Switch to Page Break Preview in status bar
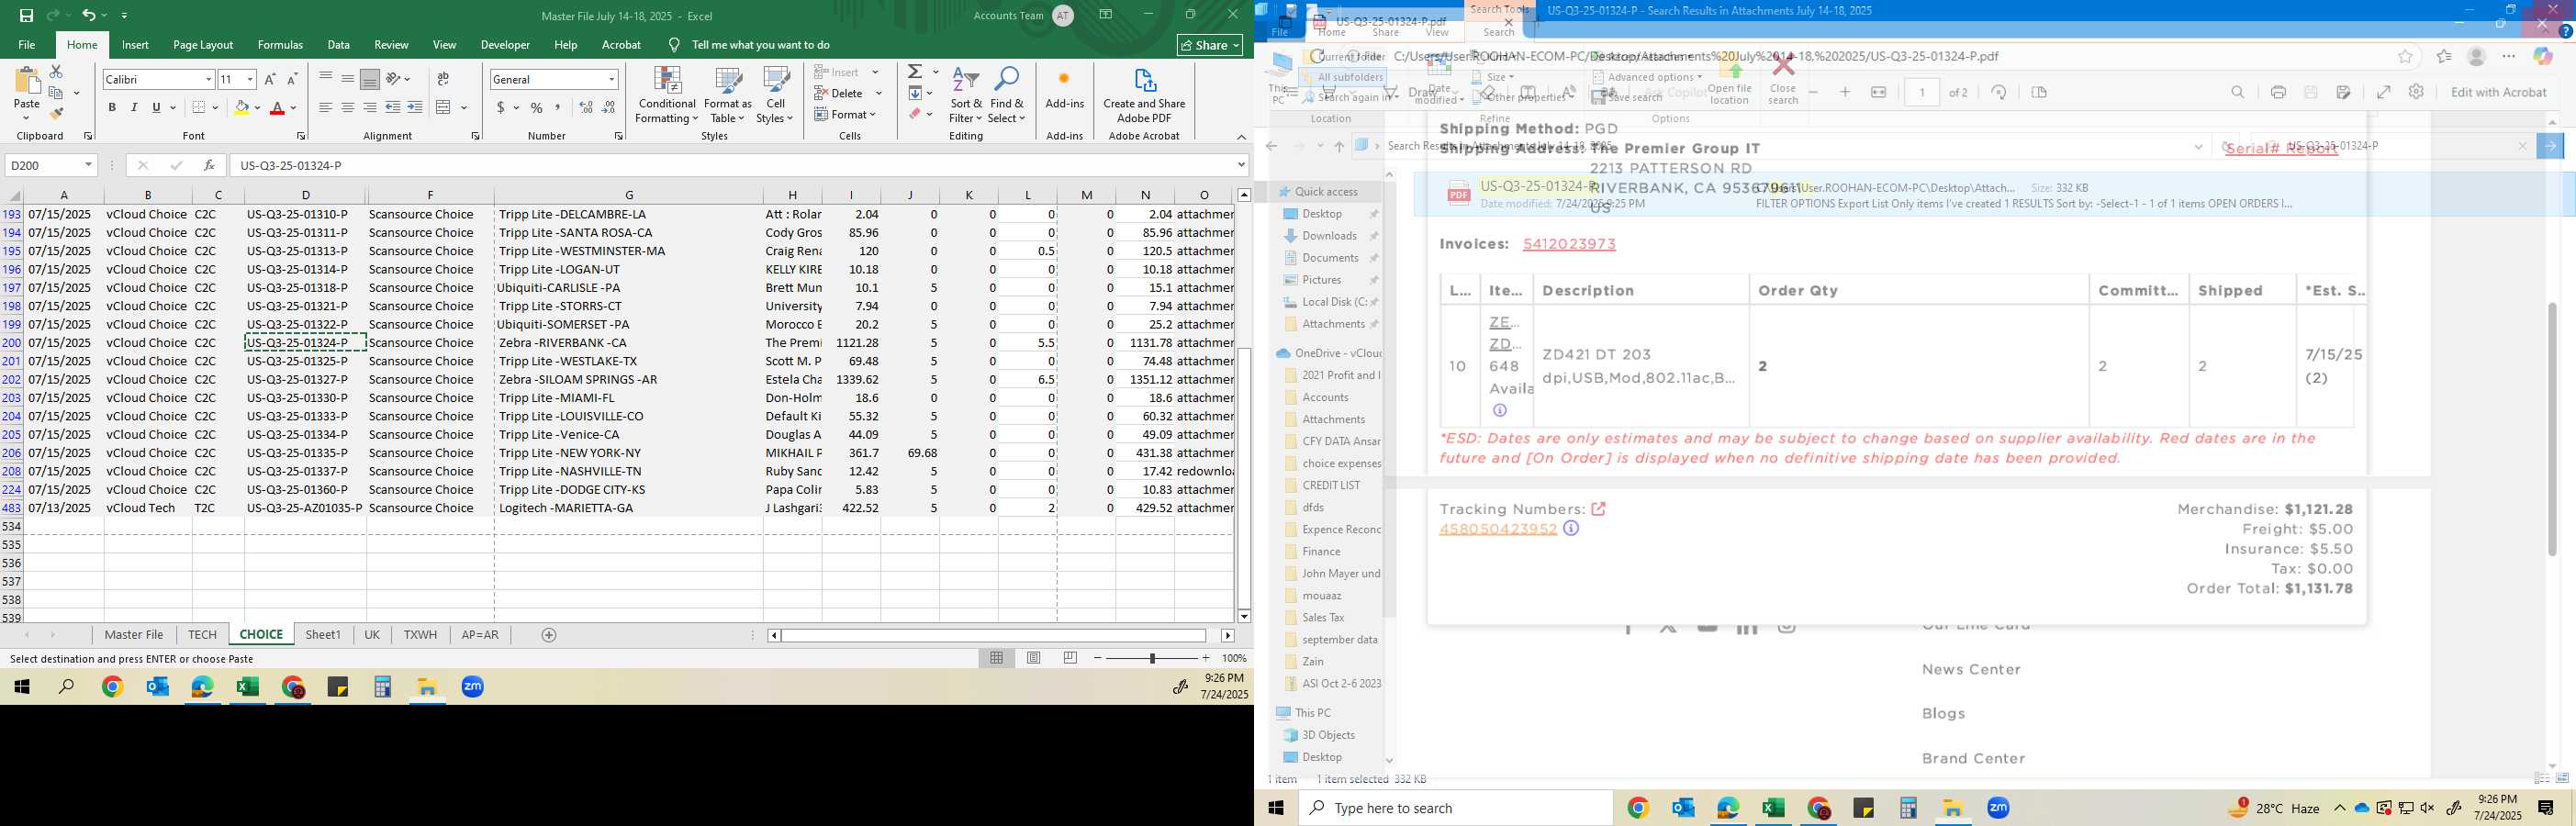This screenshot has width=2576, height=826. click(x=1071, y=658)
